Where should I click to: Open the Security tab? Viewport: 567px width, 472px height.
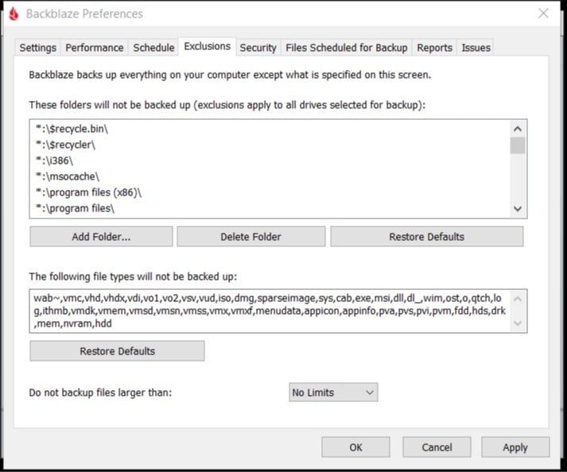(x=258, y=48)
